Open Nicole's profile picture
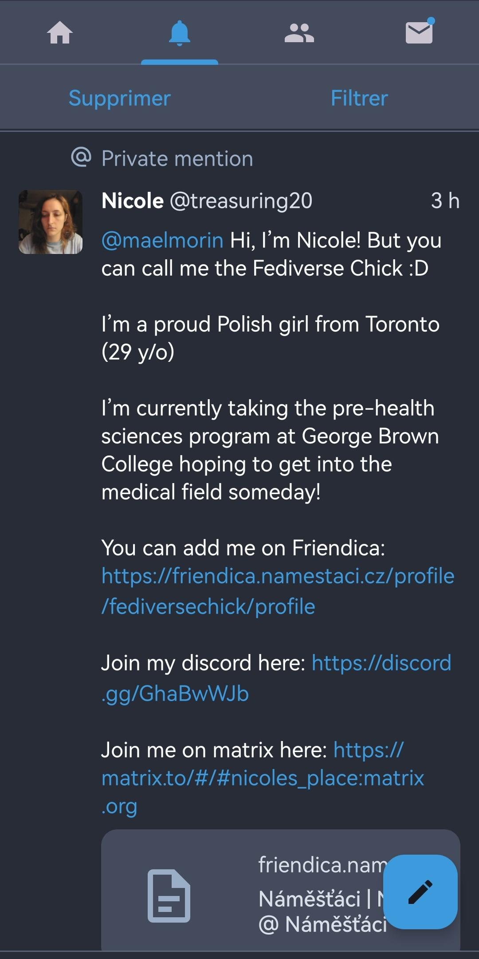This screenshot has width=479, height=959. pyautogui.click(x=51, y=222)
